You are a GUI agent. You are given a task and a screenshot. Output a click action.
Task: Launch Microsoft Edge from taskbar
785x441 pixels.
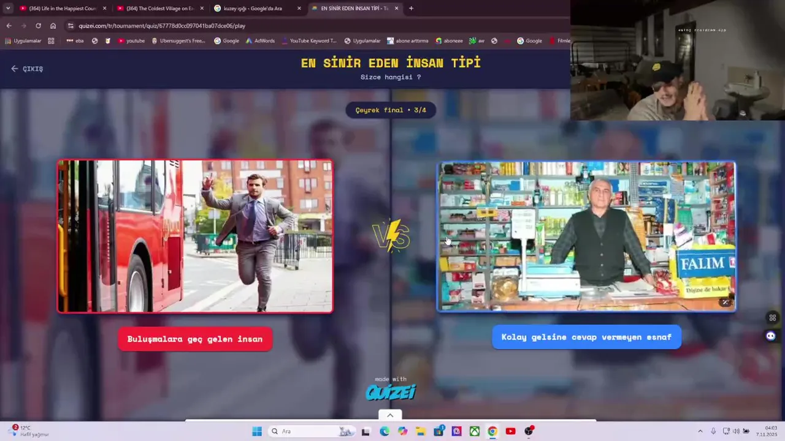coord(384,431)
